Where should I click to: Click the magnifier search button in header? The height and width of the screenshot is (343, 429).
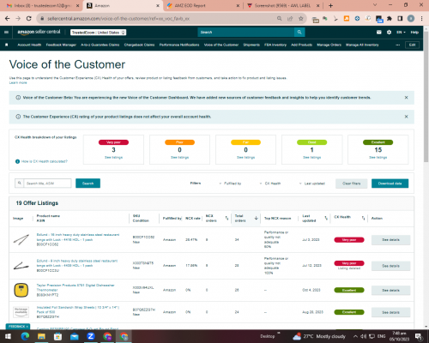point(299,33)
